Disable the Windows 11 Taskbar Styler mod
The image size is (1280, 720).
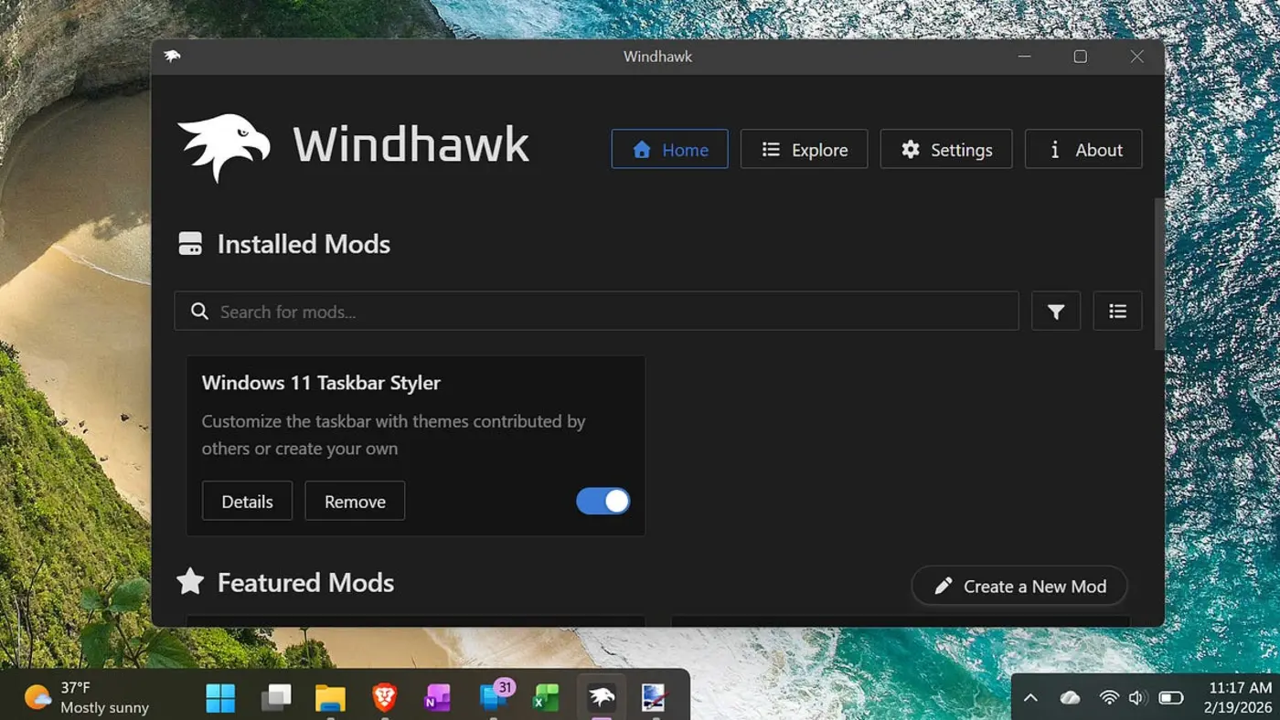tap(603, 501)
